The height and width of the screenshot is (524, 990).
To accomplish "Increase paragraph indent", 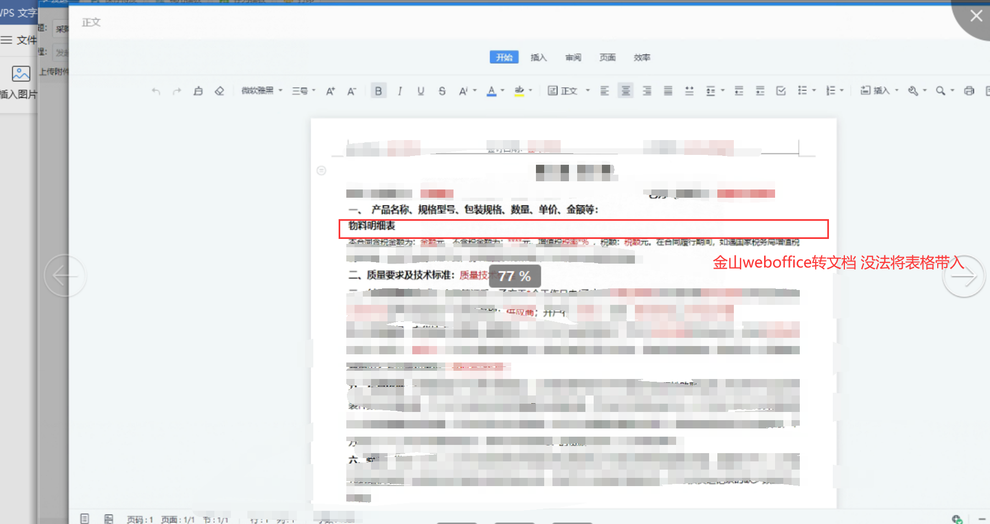I will coord(760,91).
